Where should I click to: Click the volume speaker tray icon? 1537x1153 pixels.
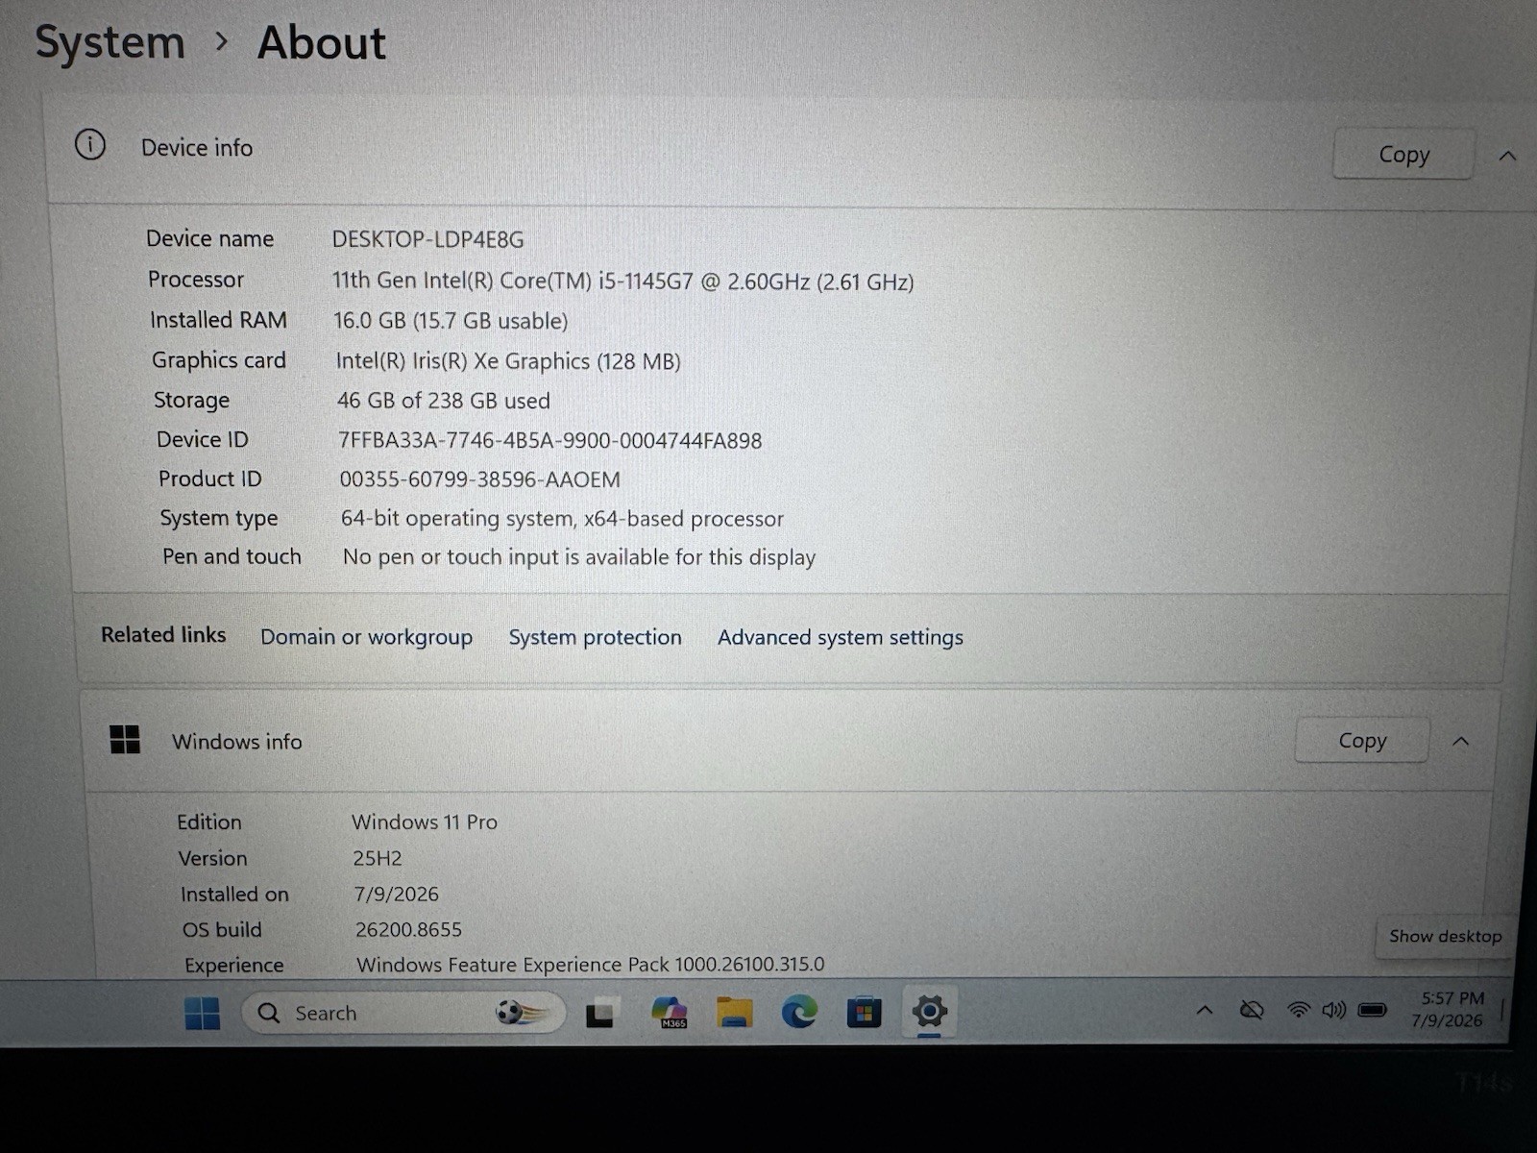coord(1334,1010)
